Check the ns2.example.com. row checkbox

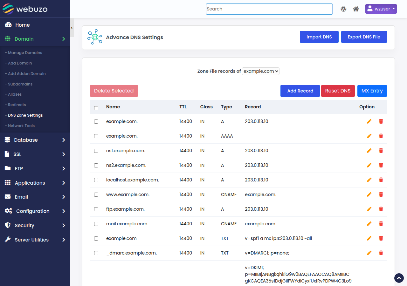coord(96,165)
